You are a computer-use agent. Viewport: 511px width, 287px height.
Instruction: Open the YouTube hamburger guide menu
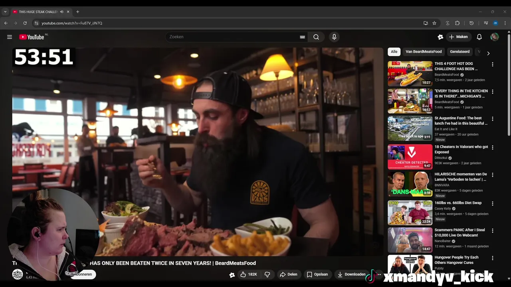tap(10, 37)
